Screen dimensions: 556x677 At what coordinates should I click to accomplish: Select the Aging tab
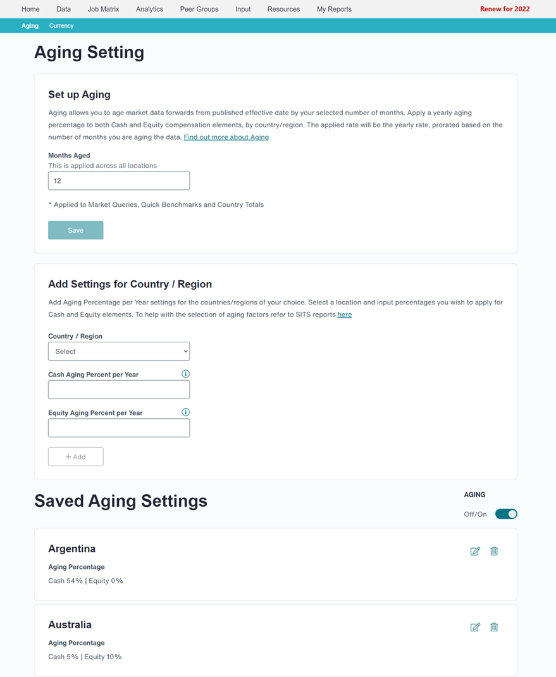(30, 25)
